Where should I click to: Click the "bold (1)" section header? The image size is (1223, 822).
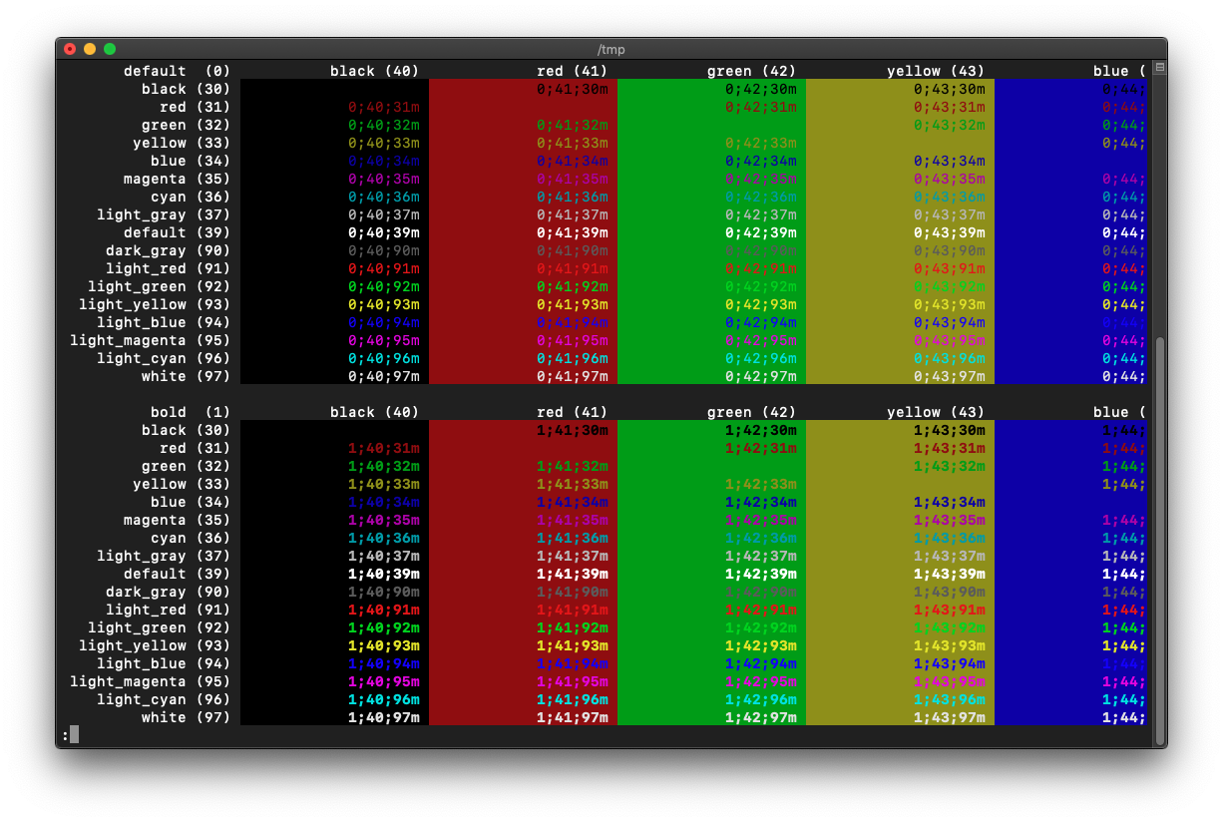pyautogui.click(x=190, y=412)
